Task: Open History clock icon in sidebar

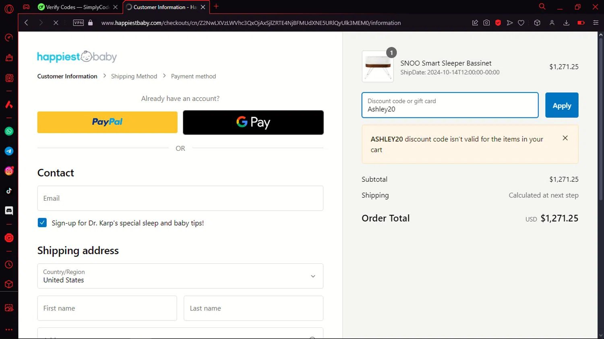Action: [x=9, y=265]
